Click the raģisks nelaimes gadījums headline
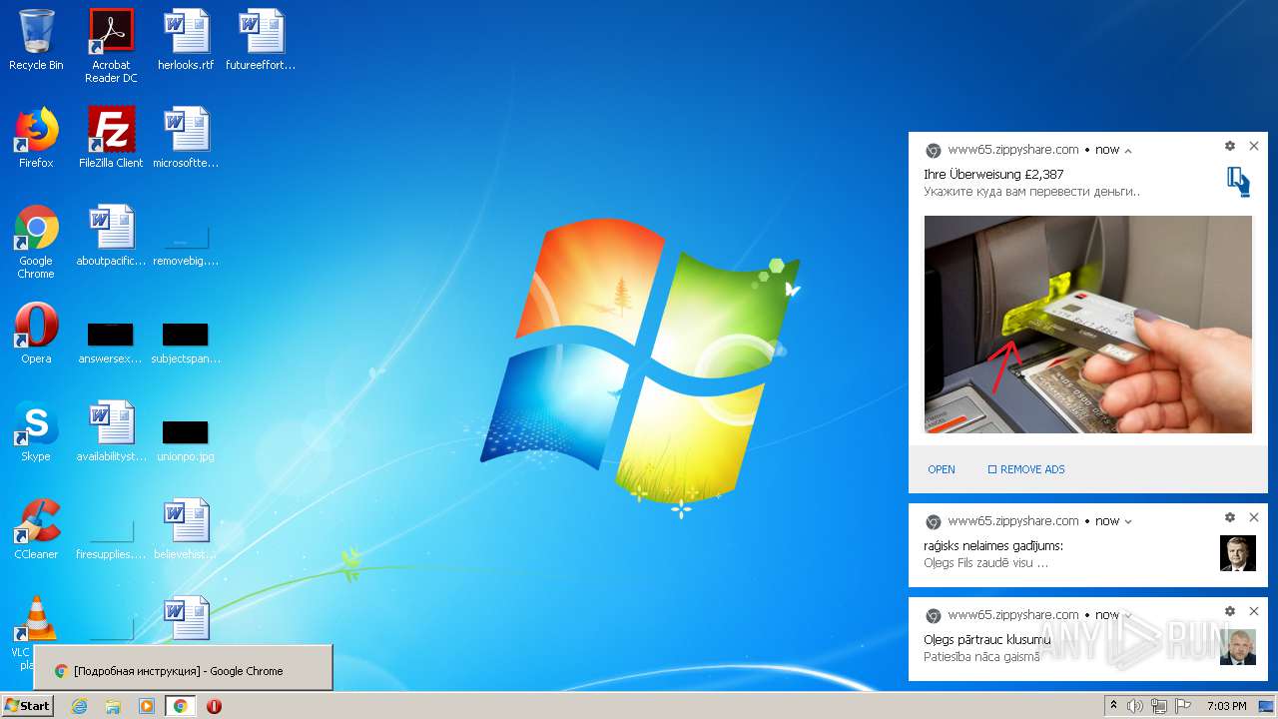This screenshot has height=719, width=1278. (x=993, y=546)
